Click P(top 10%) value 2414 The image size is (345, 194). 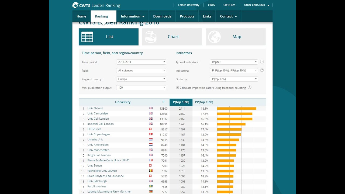click(182, 109)
